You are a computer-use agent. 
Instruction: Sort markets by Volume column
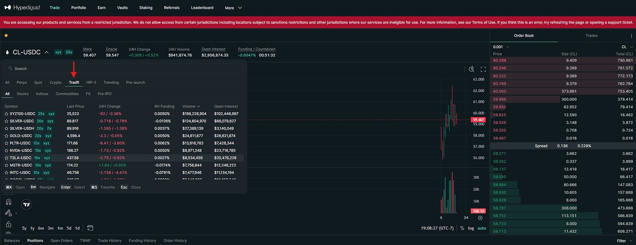(190, 106)
